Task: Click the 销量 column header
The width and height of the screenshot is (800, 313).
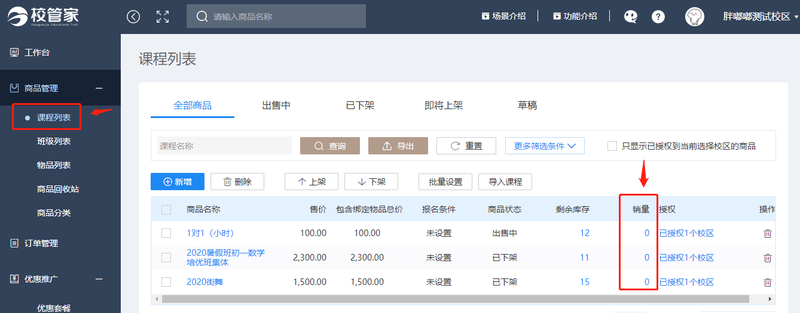Action: pos(641,209)
